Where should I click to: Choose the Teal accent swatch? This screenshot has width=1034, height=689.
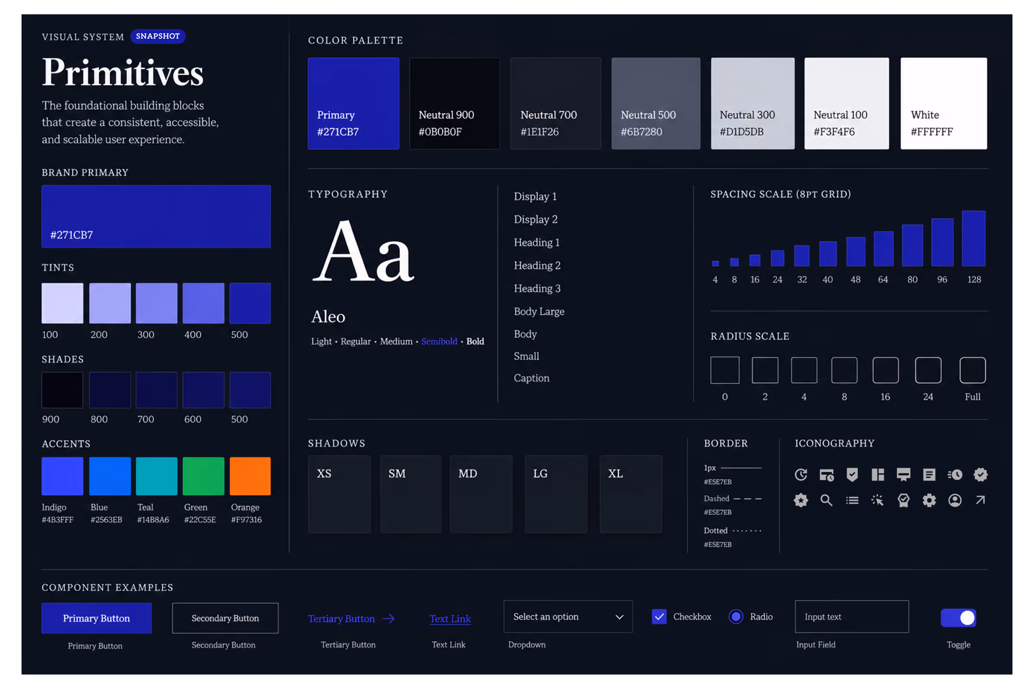point(156,476)
